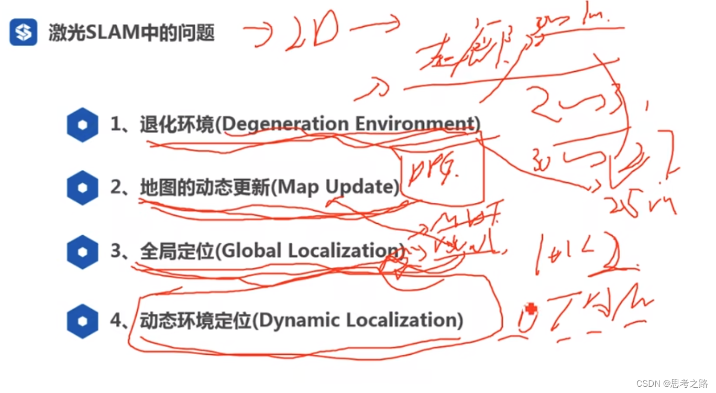Screen dimensions: 716x393
Task: Click the hexagon bullet for item 3 (Global Localization)
Action: [x=82, y=252]
